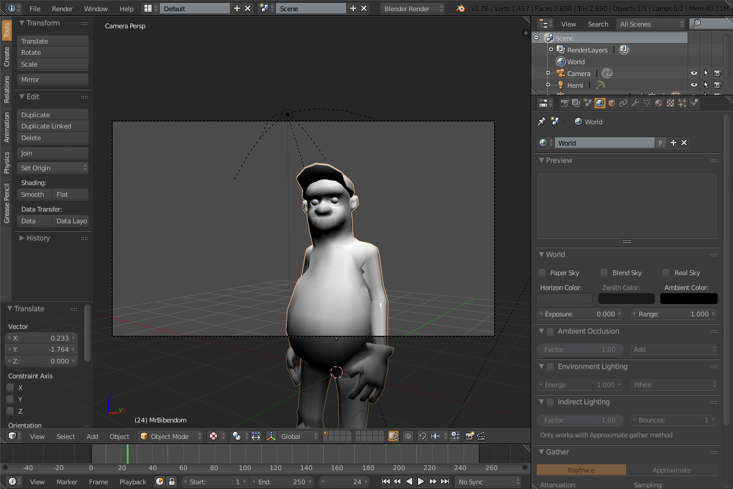Click the pin icon in properties context

coord(541,121)
